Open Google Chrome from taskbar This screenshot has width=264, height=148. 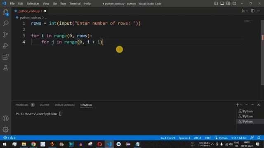[33, 144]
